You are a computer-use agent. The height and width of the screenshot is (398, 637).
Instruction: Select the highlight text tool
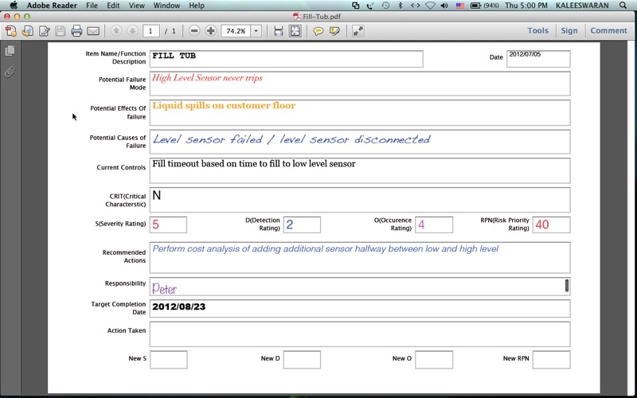[x=334, y=31]
